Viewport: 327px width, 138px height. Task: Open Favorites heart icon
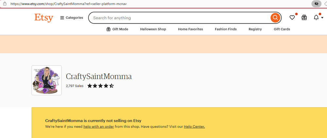click(x=292, y=18)
